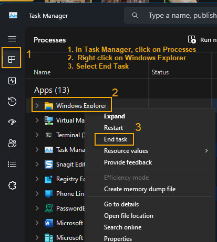Select the Apps (13) group heading

pos(51,90)
